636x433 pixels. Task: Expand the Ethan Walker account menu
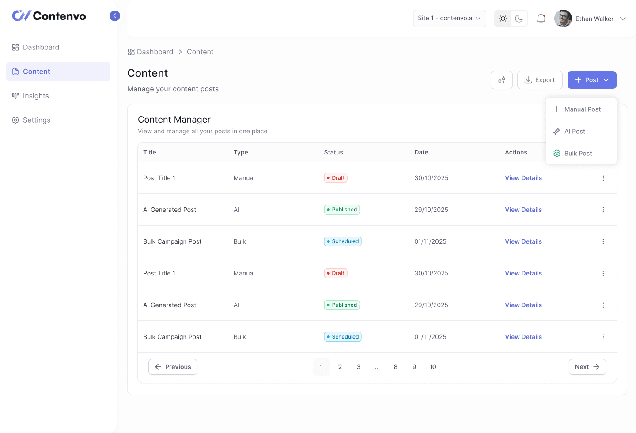tap(622, 19)
